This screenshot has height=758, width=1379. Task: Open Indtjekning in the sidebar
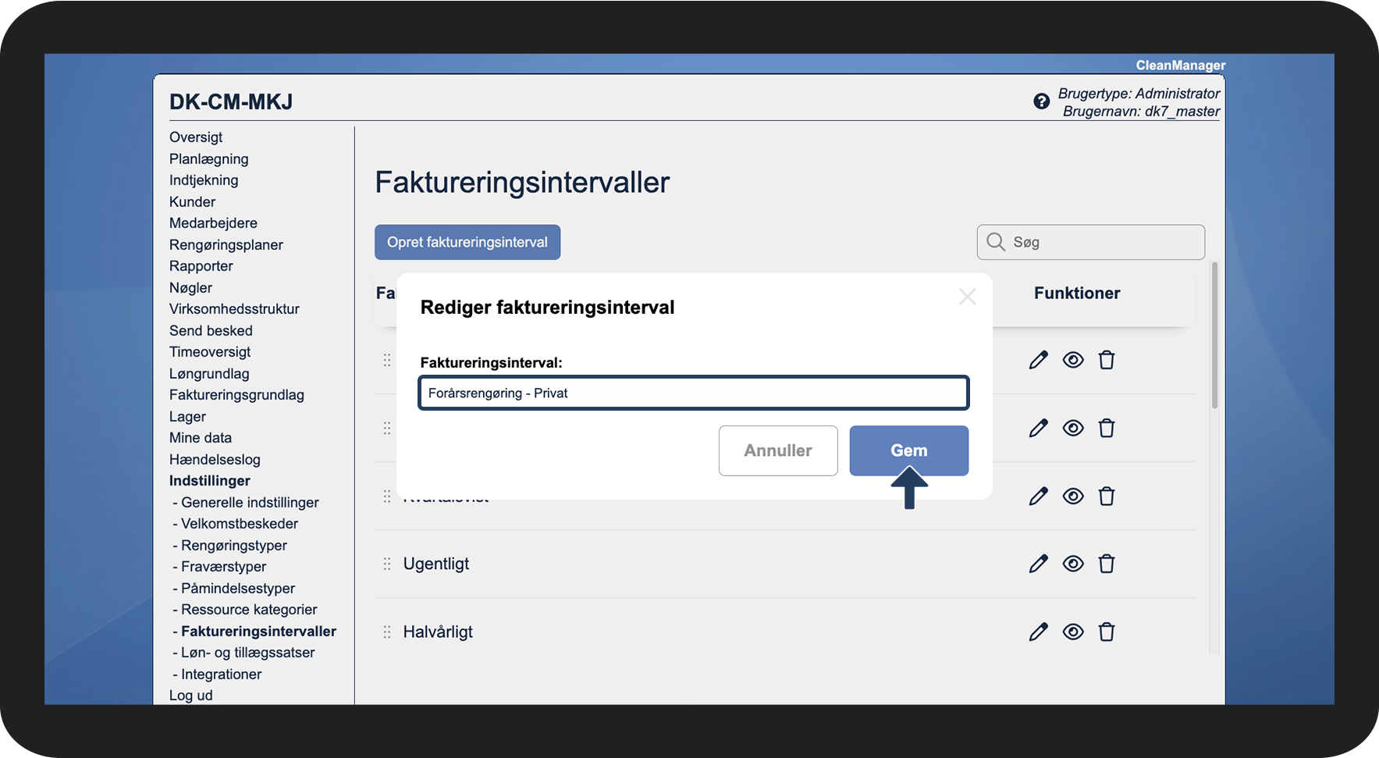204,180
